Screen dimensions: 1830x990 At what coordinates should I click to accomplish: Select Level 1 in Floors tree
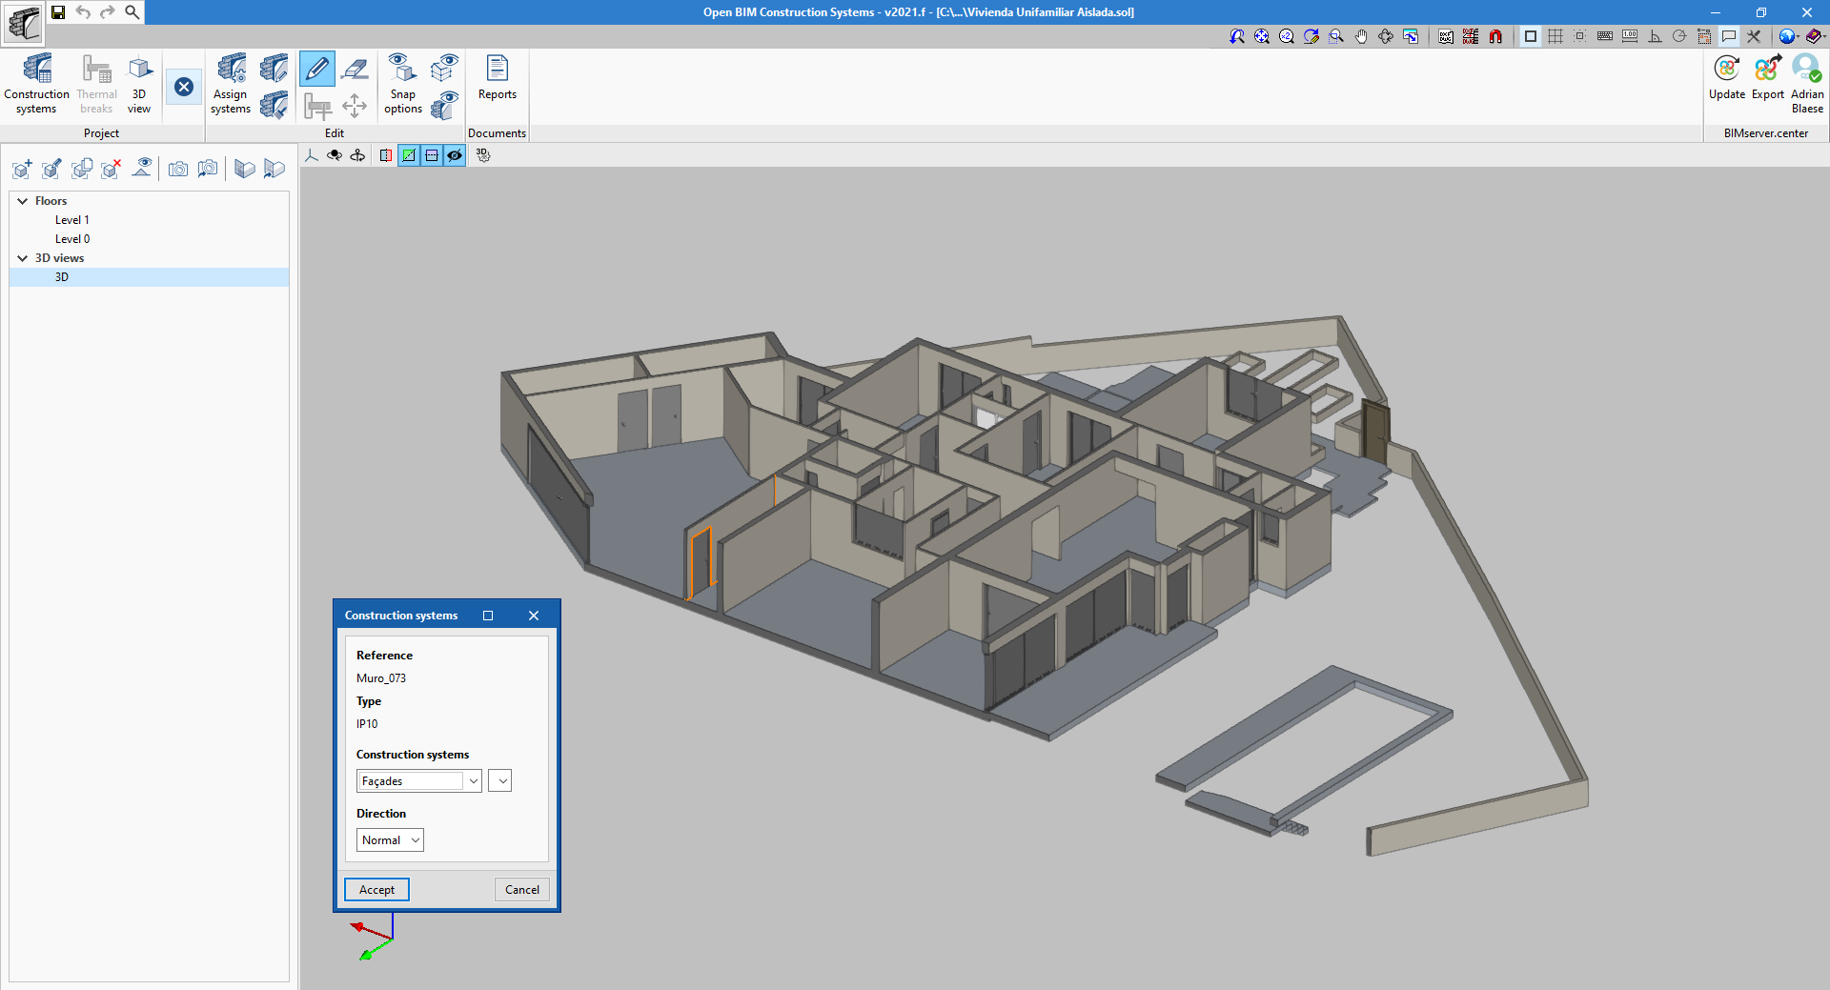(x=72, y=220)
